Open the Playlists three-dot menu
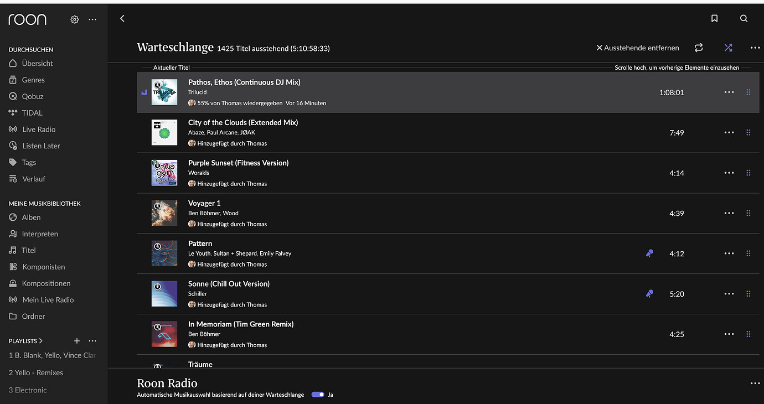The image size is (764, 404). (x=92, y=341)
